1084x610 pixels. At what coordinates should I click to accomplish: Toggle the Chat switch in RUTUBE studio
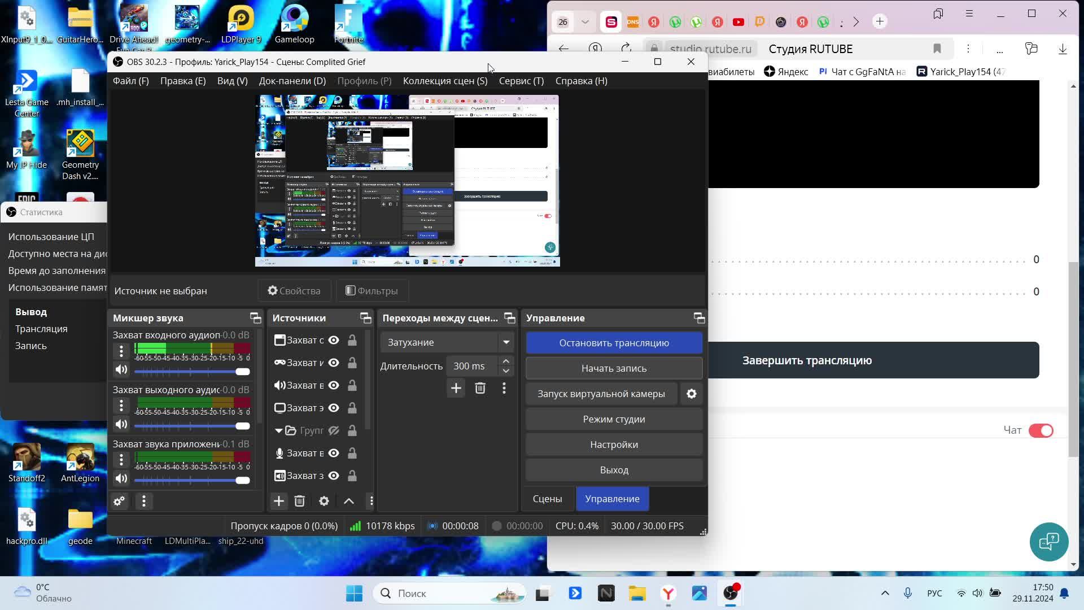[x=1041, y=430]
